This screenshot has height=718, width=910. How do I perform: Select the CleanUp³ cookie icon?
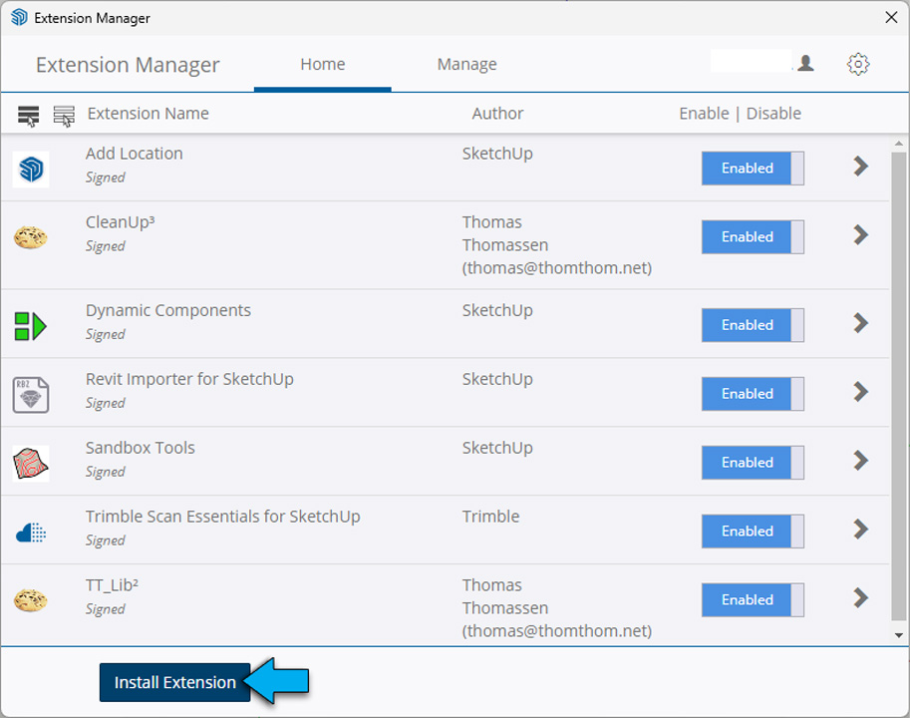pos(31,237)
